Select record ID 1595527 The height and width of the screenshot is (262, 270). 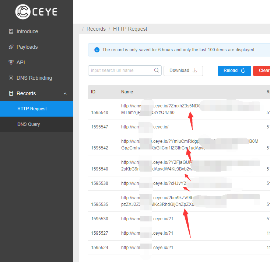[x=100, y=233]
